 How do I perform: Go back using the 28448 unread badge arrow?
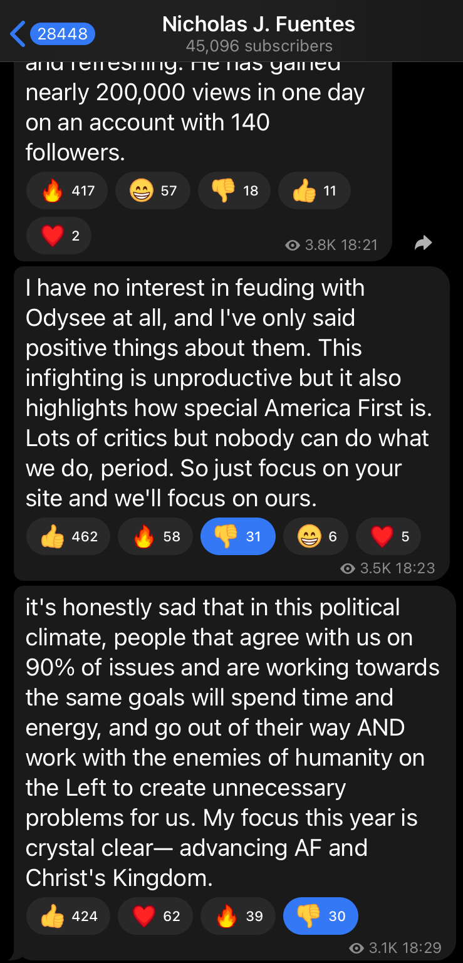tap(53, 34)
